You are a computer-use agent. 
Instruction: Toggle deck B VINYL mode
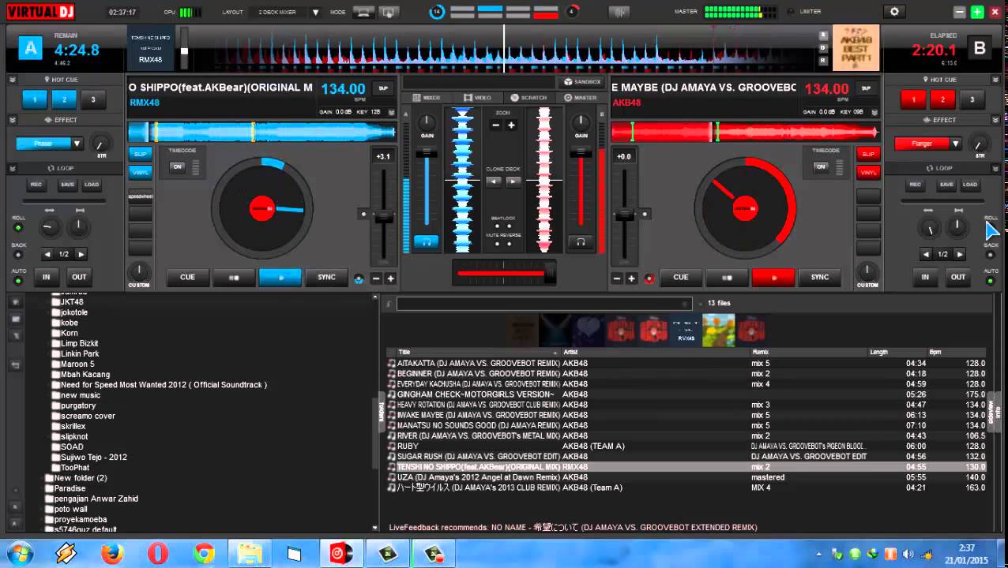tap(868, 172)
